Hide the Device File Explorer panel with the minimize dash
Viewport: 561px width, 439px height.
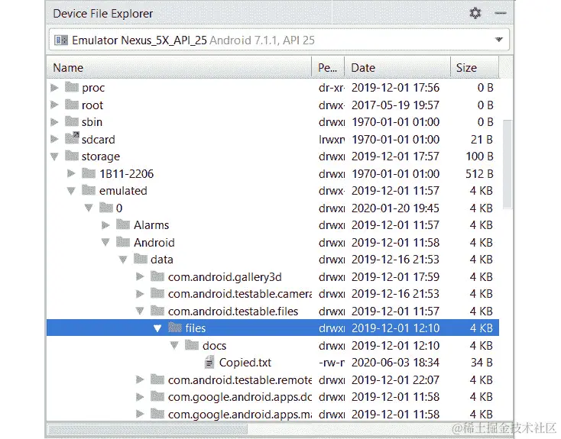[500, 13]
